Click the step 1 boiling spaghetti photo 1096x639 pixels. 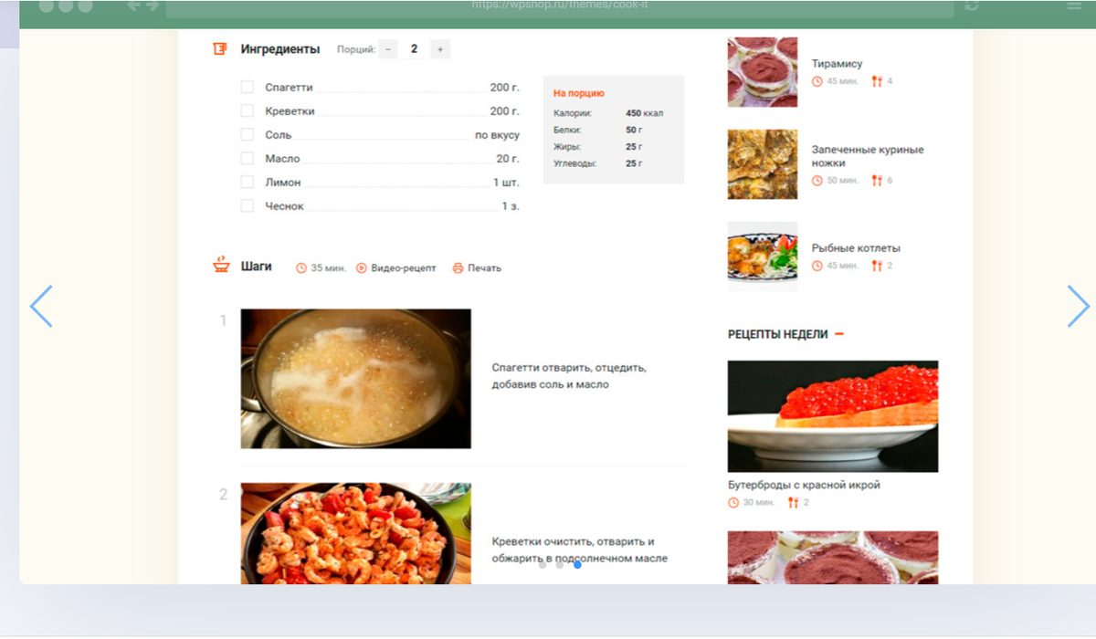(356, 379)
